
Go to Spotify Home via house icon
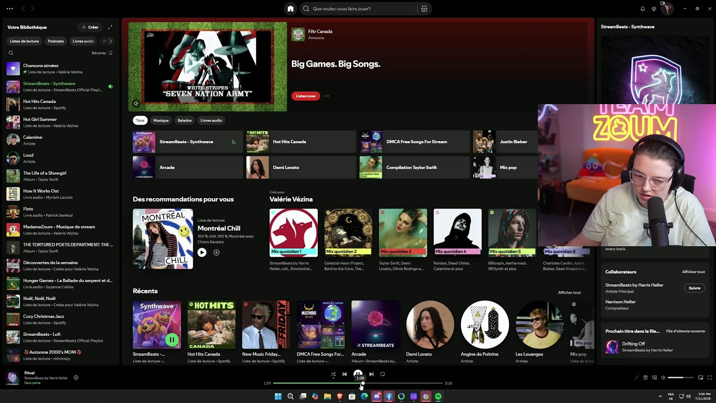coord(290,8)
